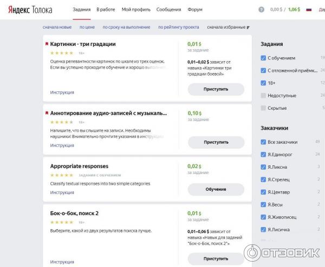Click the Russian flag language icon

tap(309, 10)
